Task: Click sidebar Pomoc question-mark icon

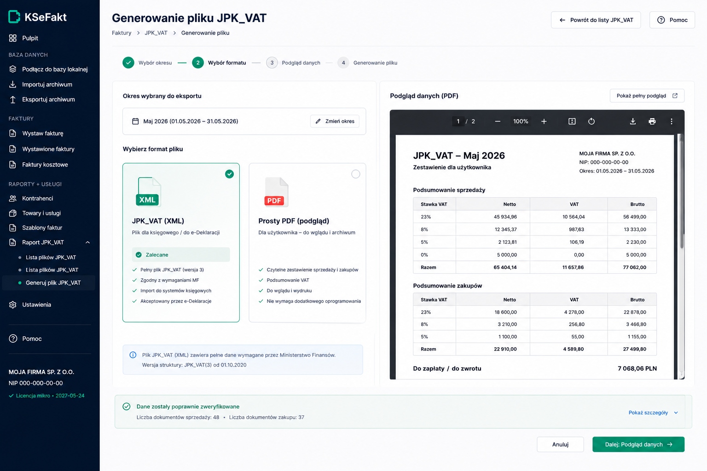Action: point(13,339)
